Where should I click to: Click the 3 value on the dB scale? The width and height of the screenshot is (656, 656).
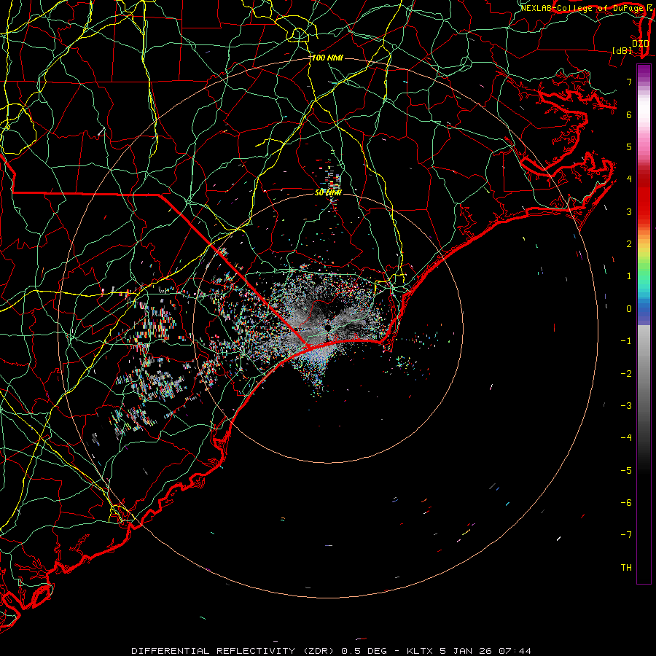[629, 211]
